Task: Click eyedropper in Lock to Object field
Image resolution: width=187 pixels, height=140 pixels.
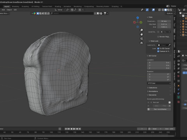Action: [x=169, y=45]
